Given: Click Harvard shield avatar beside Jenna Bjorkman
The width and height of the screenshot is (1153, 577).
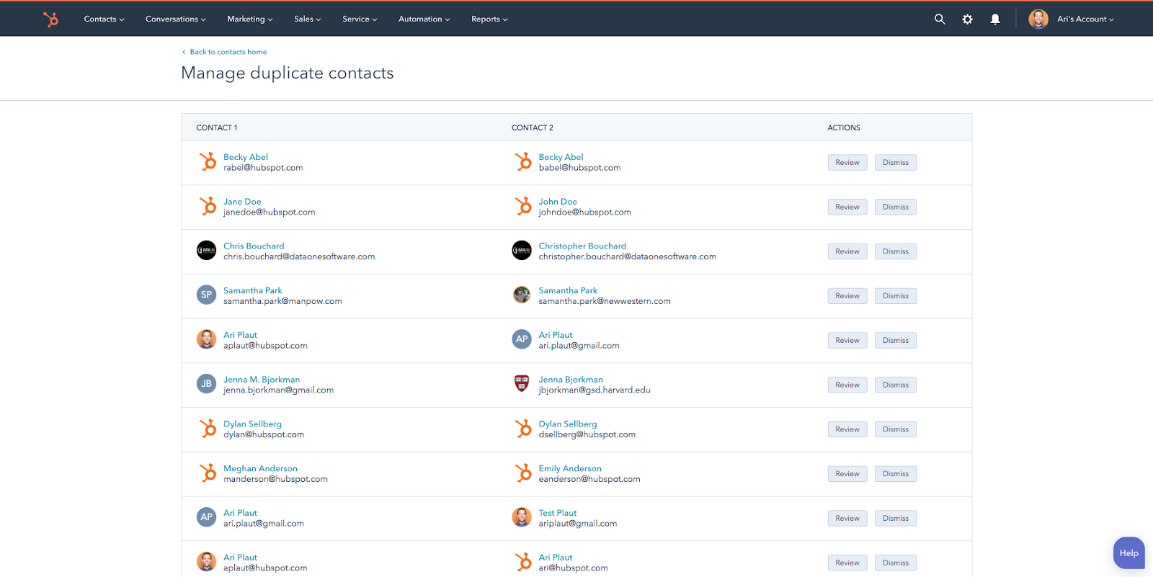Looking at the screenshot, I should click(x=522, y=384).
